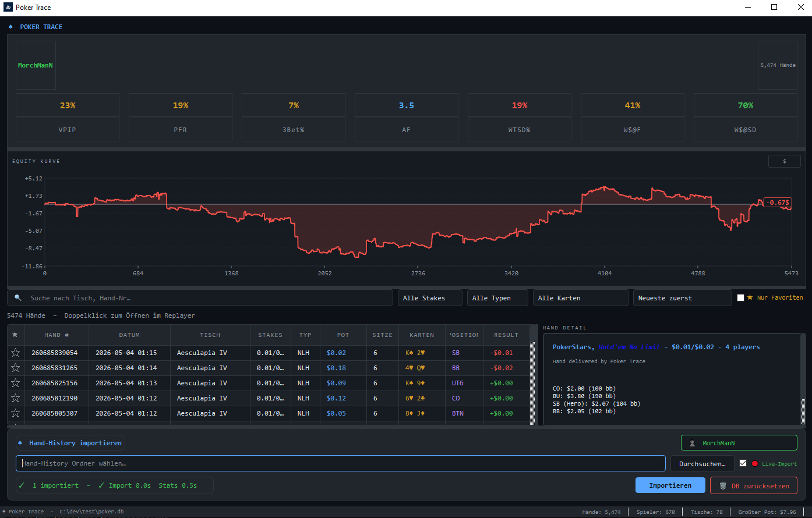Sort by STAKES column header
This screenshot has width=812, height=518.
point(270,335)
